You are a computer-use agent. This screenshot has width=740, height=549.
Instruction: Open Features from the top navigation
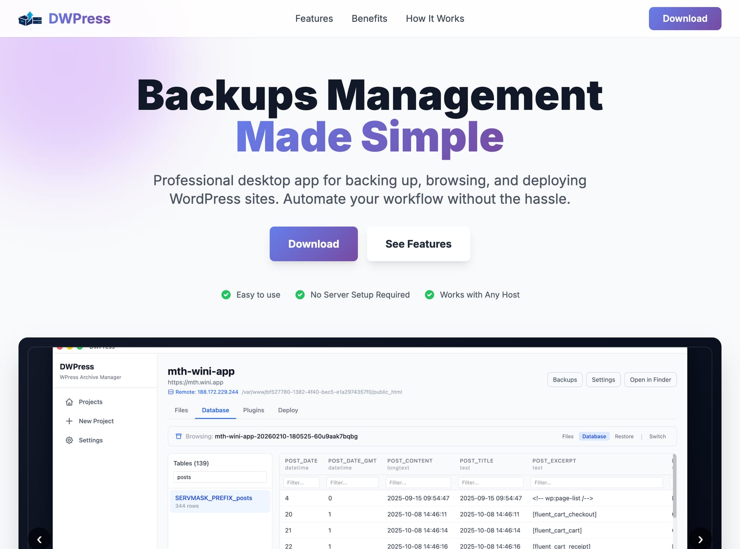[314, 18]
